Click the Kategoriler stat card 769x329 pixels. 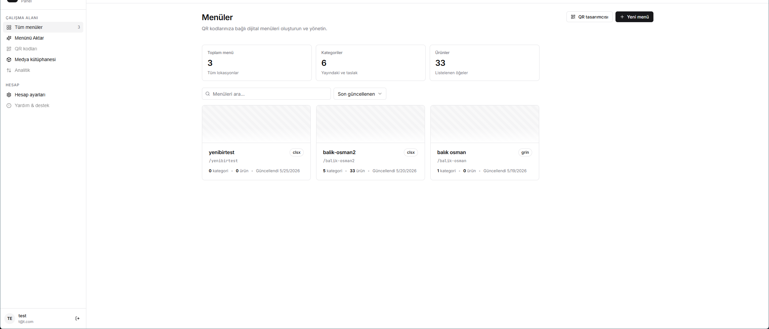(x=371, y=63)
